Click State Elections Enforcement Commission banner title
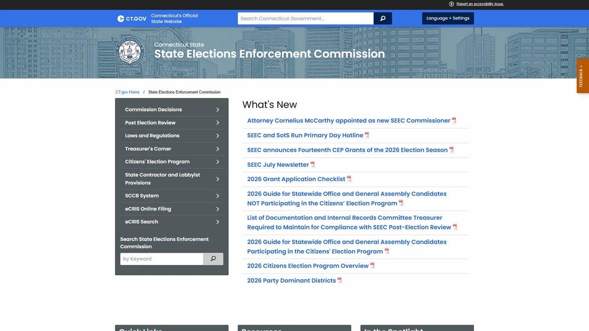The height and width of the screenshot is (331, 589). pos(269,54)
